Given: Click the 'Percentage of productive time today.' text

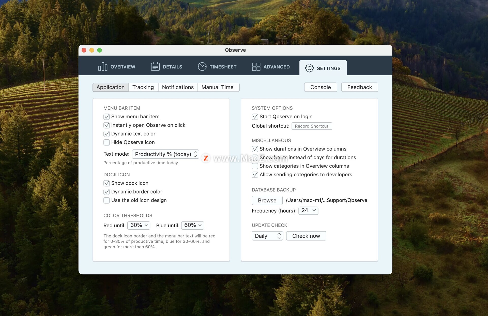Looking at the screenshot, I should tap(141, 163).
